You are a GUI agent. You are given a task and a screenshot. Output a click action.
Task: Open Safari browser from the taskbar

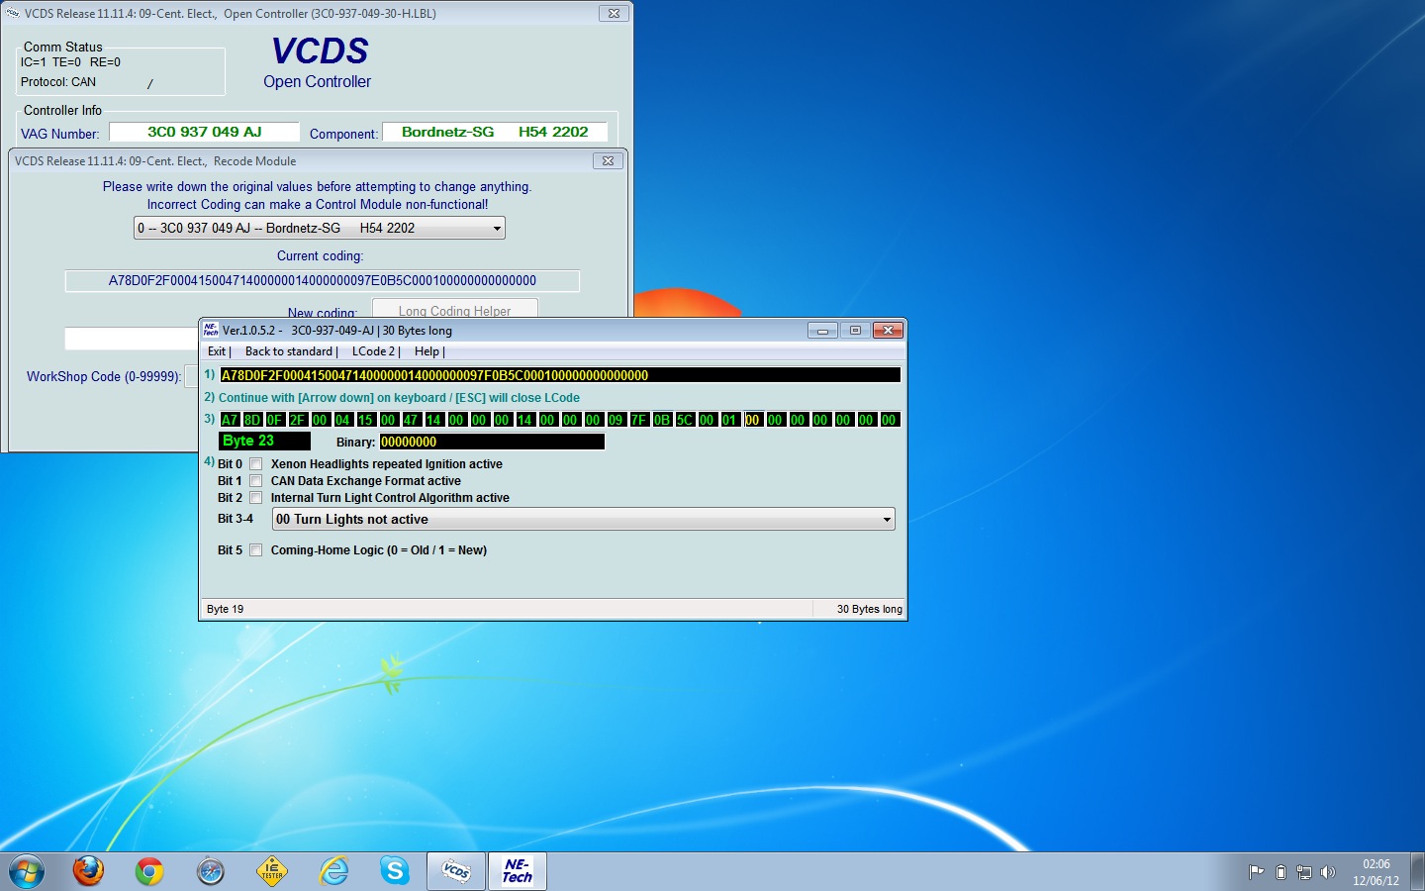point(211,871)
